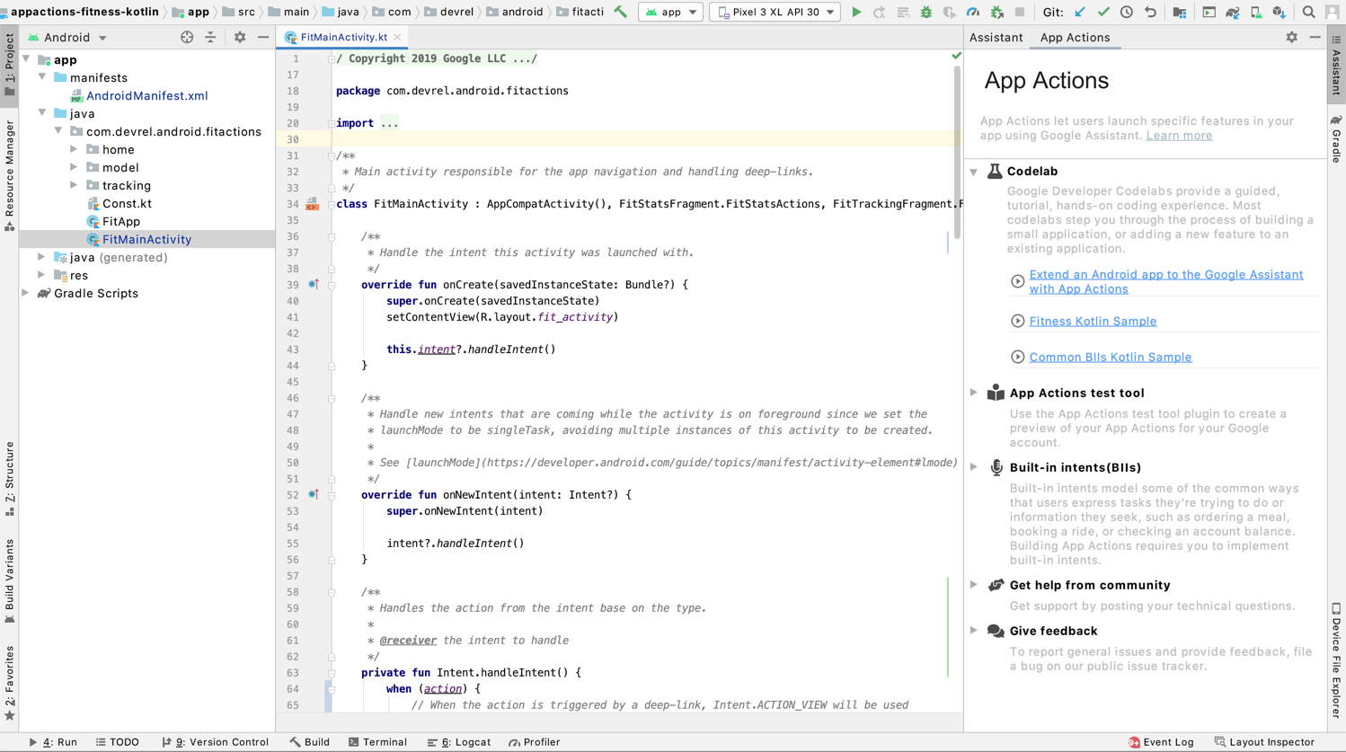Image resolution: width=1346 pixels, height=752 pixels.
Task: Open the Pixel 3 XL API 30 device dropdown
Action: click(x=776, y=13)
